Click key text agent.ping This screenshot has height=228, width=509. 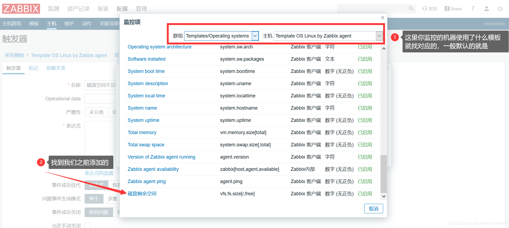[231, 181]
